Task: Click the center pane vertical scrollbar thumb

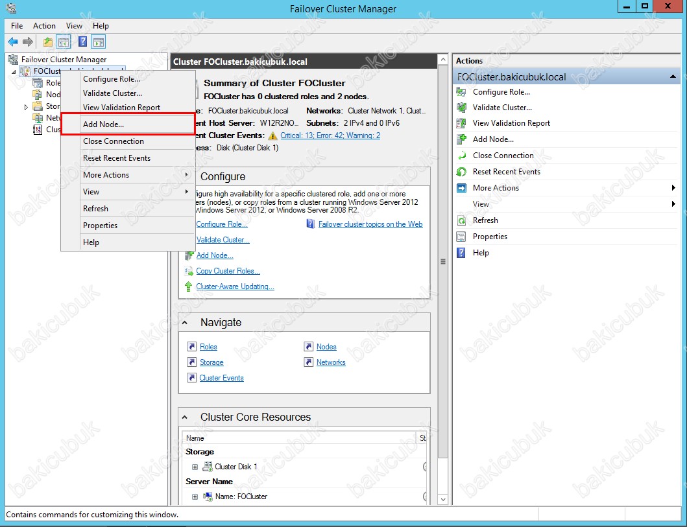Action: 443,262
